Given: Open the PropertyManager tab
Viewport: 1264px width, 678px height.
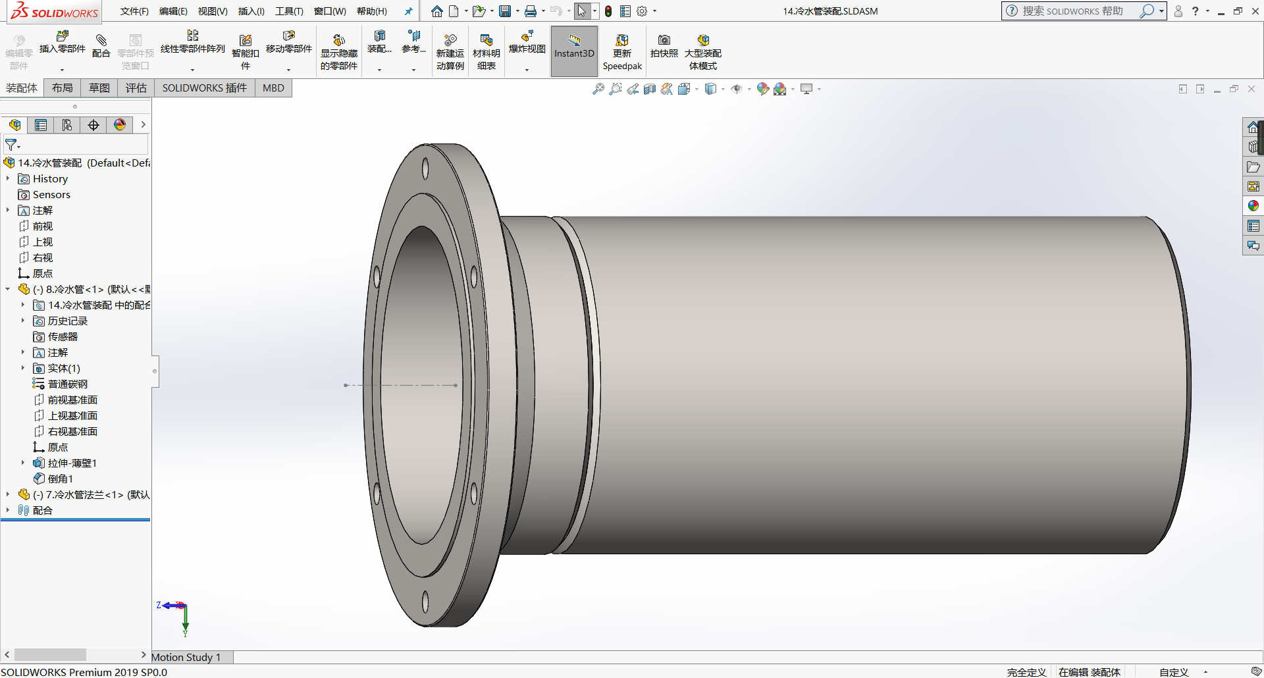Looking at the screenshot, I should tap(41, 125).
